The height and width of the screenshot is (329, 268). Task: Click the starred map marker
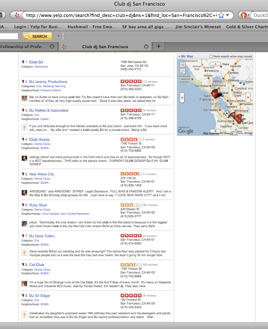click(227, 114)
